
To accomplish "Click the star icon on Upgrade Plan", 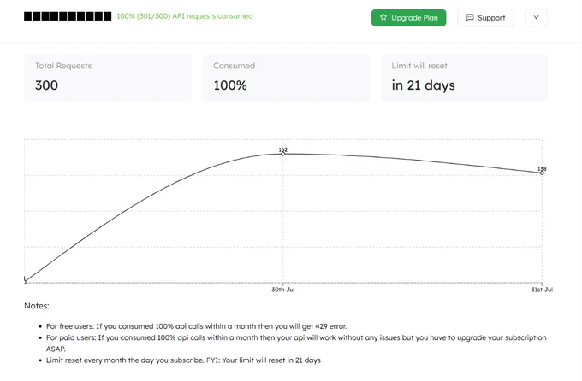I will pos(383,17).
